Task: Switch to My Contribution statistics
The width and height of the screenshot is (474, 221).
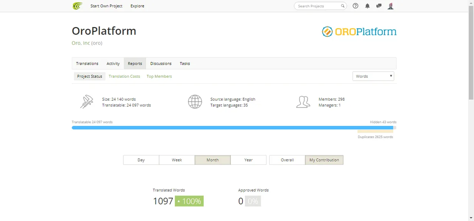Action: coord(324,160)
